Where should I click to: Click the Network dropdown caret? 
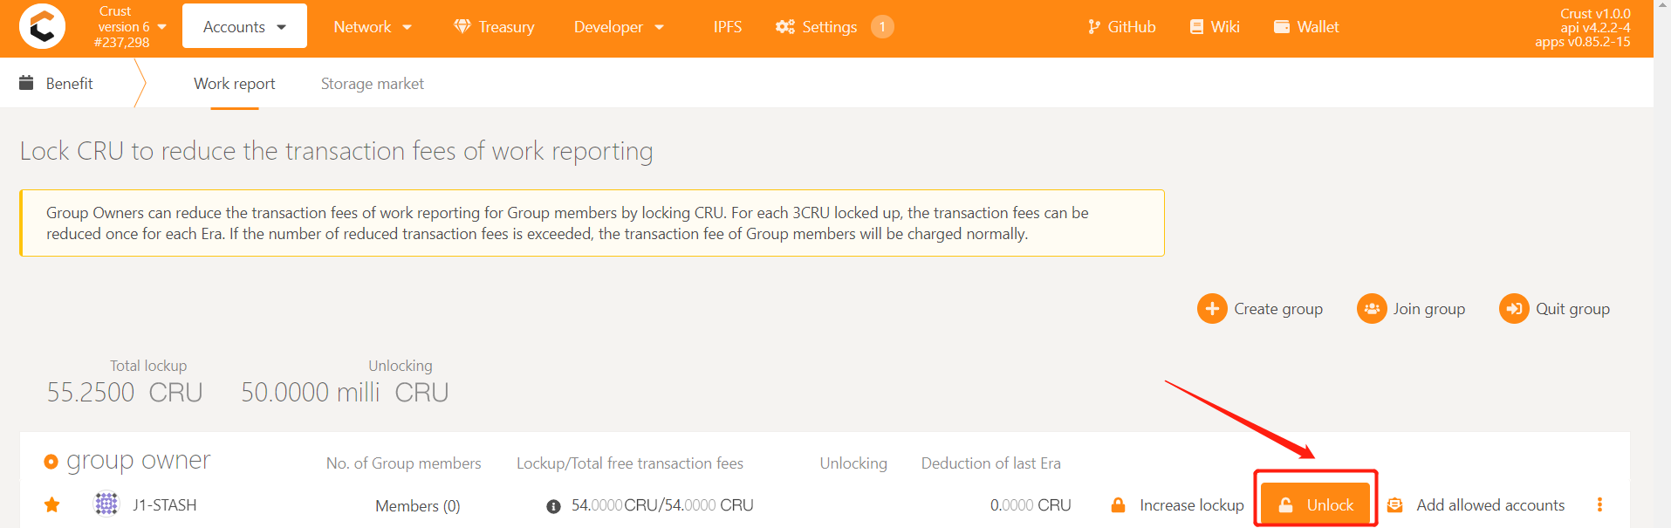point(407,27)
